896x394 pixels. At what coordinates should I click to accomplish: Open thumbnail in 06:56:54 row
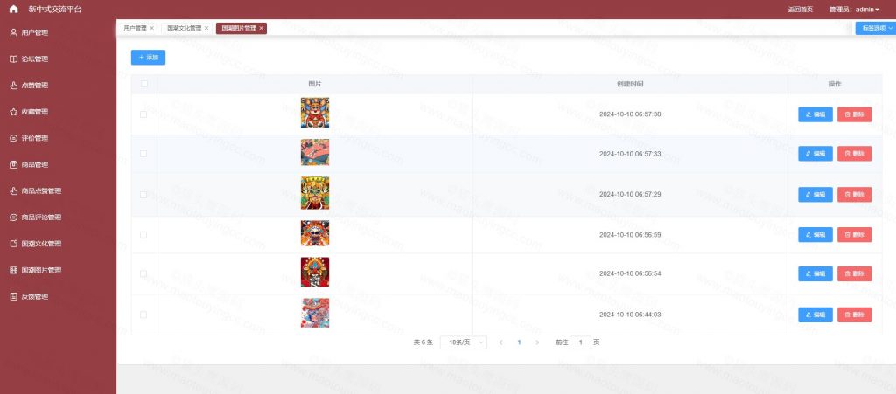coord(315,272)
